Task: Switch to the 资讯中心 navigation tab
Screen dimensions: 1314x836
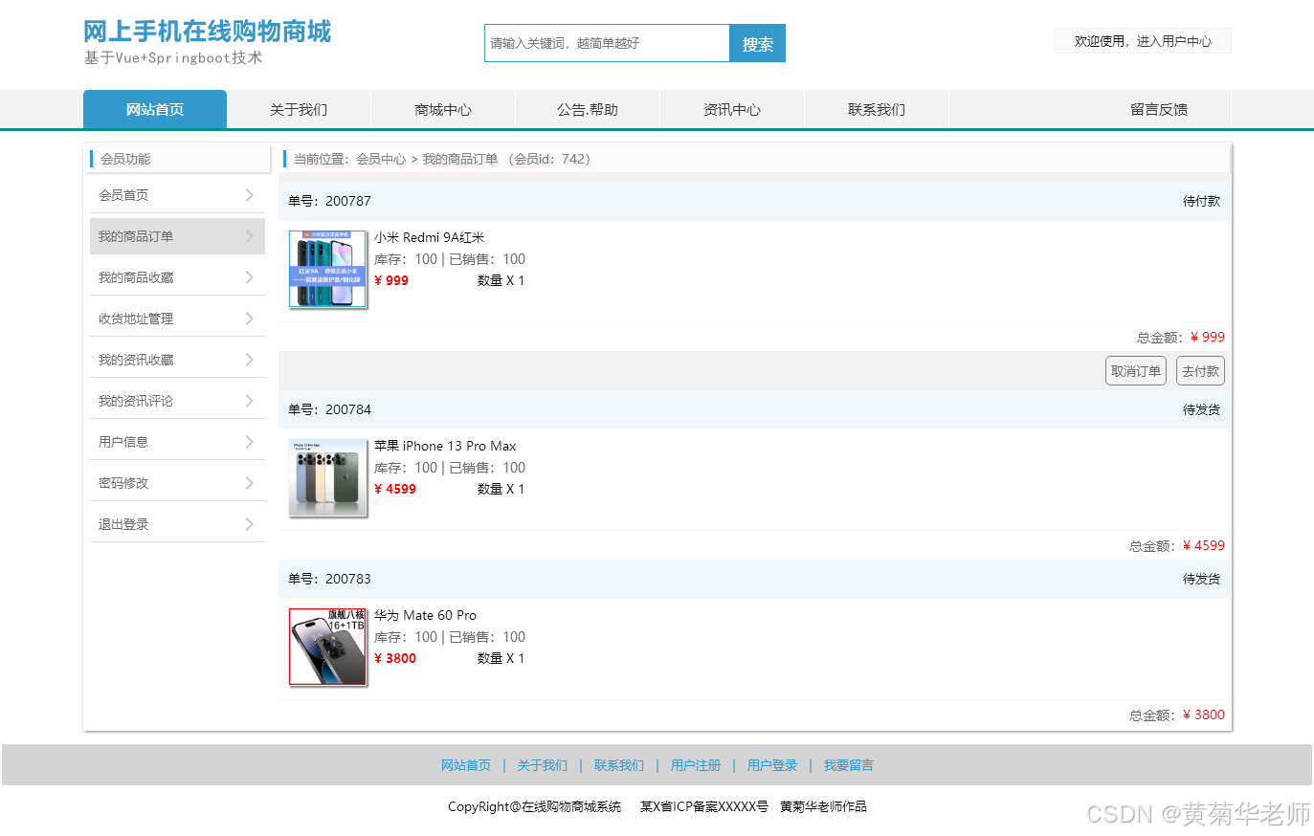Action: [x=732, y=109]
